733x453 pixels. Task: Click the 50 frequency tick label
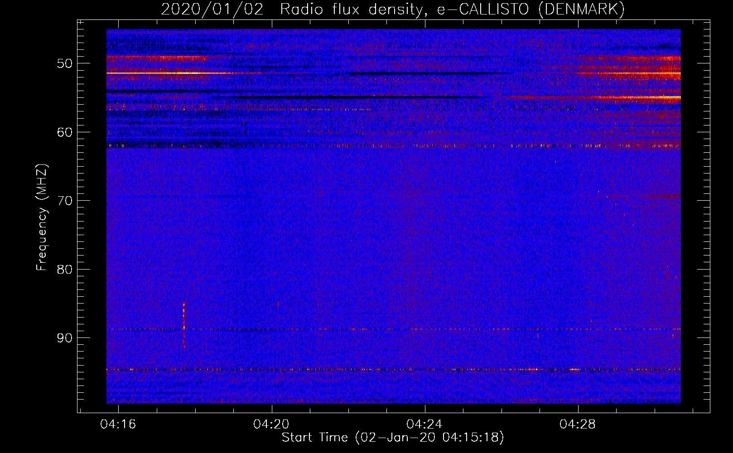(x=65, y=63)
